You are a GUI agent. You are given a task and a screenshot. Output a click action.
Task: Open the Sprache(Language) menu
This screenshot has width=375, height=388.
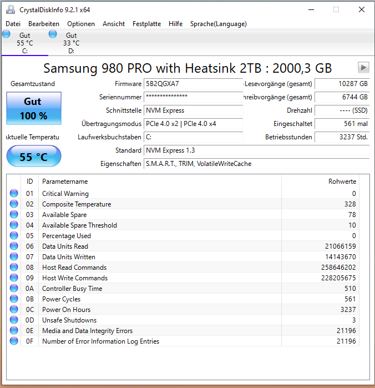click(x=219, y=24)
